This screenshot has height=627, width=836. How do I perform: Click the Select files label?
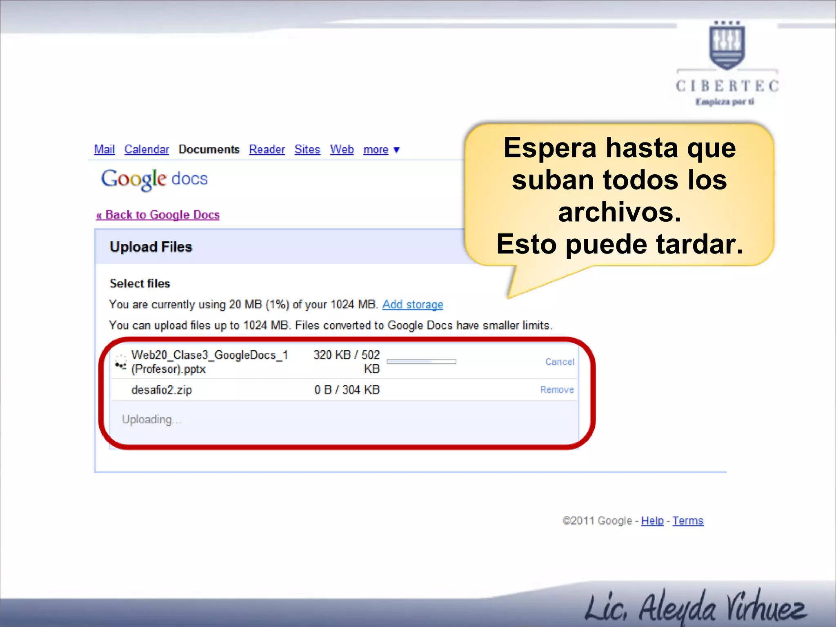pos(140,284)
